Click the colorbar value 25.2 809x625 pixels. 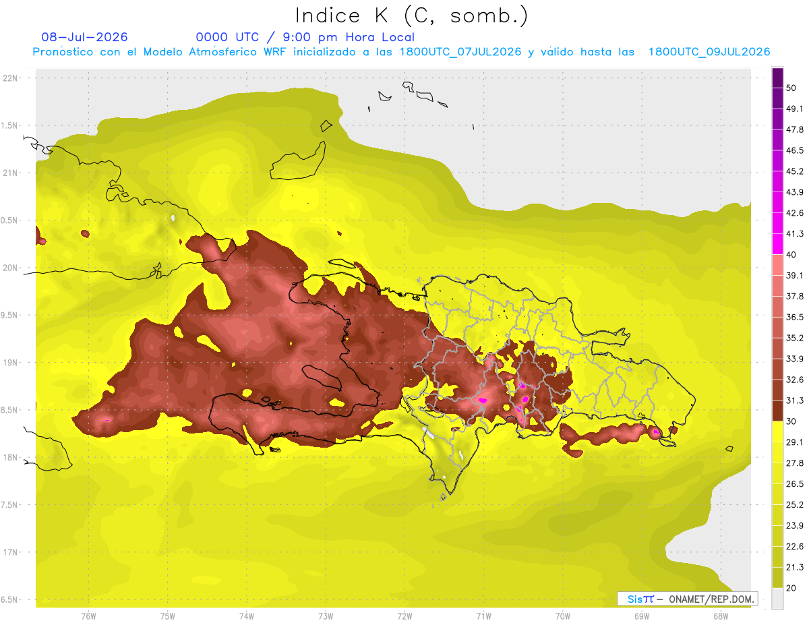[794, 505]
